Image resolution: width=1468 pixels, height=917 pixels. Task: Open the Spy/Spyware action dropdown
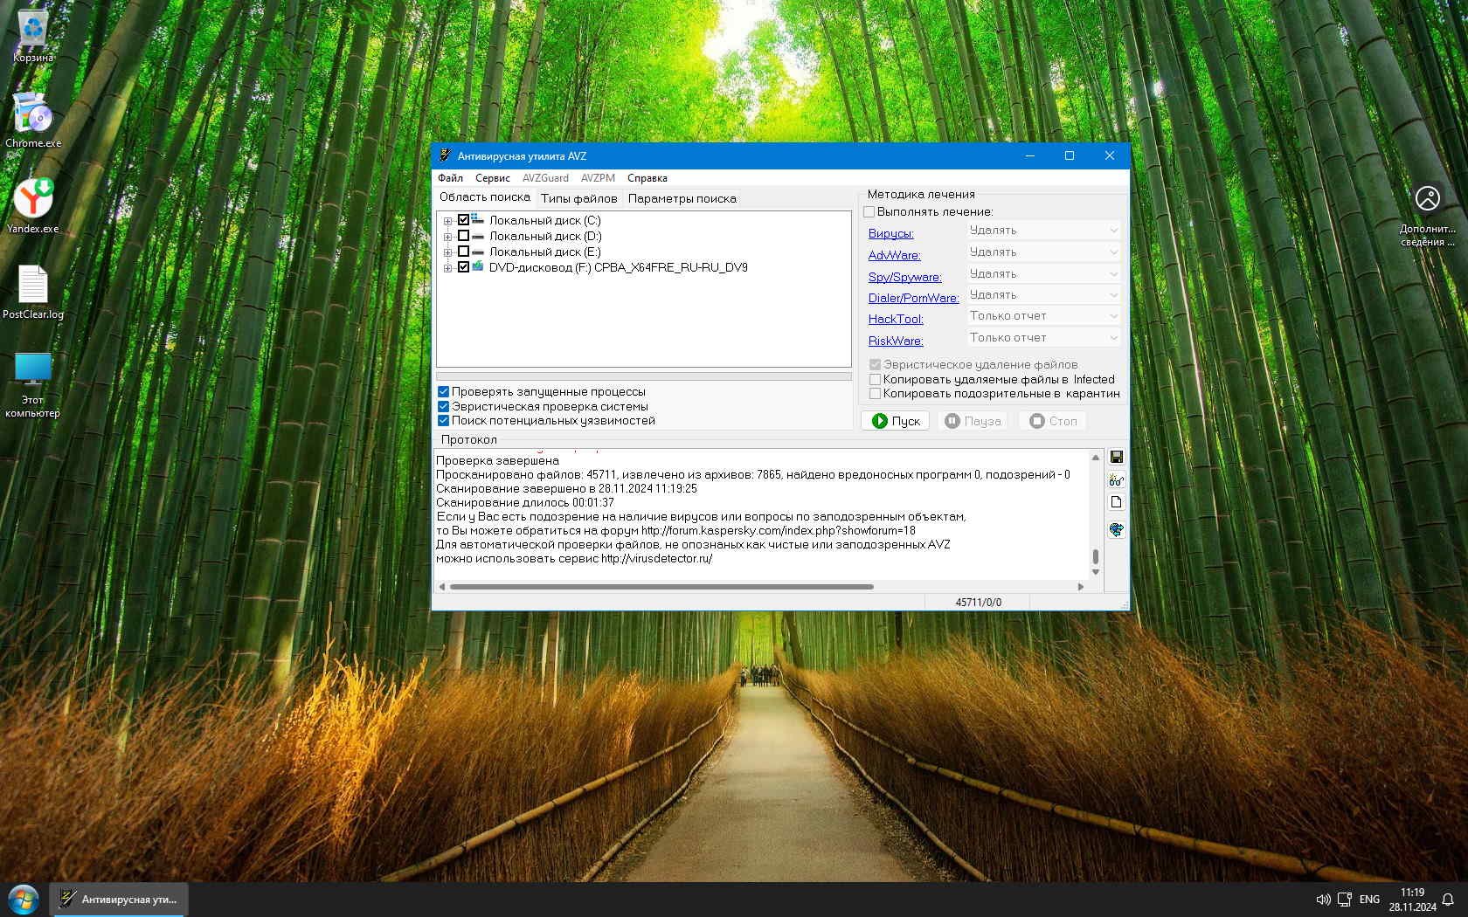[1043, 273]
